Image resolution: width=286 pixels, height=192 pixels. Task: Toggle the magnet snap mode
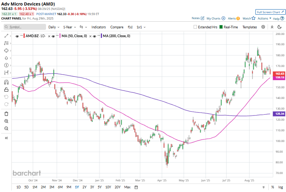click(6, 82)
